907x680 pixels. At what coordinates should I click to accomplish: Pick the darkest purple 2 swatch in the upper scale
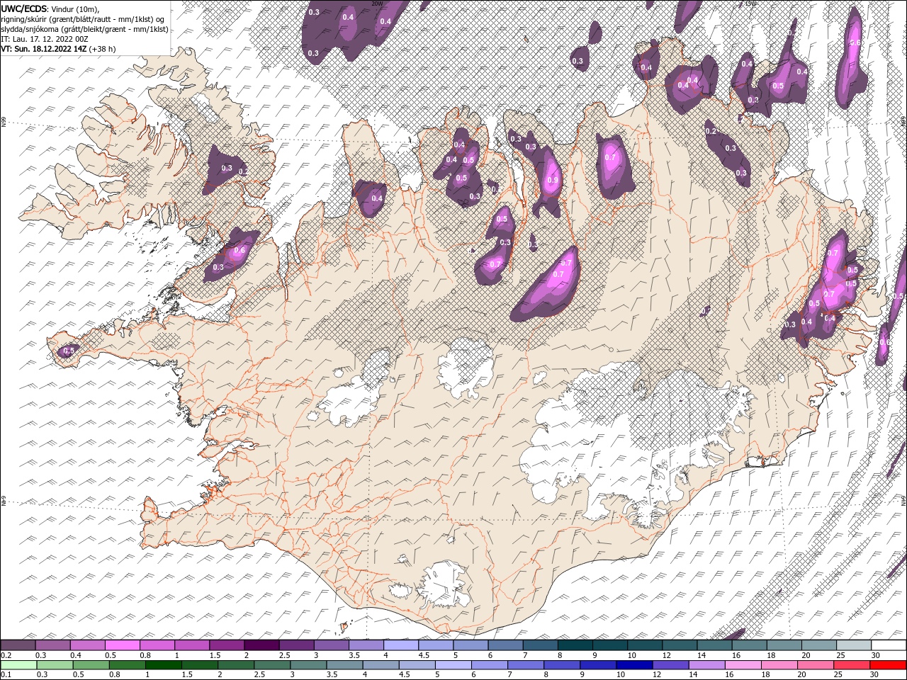click(x=261, y=645)
